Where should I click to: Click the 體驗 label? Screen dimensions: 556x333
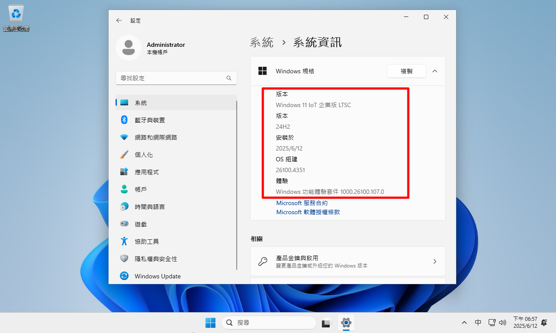(x=282, y=181)
